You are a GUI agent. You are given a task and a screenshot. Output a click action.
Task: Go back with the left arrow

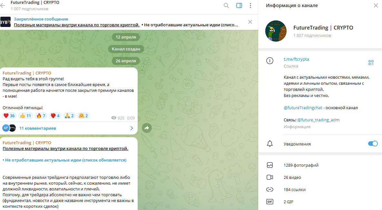coord(3,5)
